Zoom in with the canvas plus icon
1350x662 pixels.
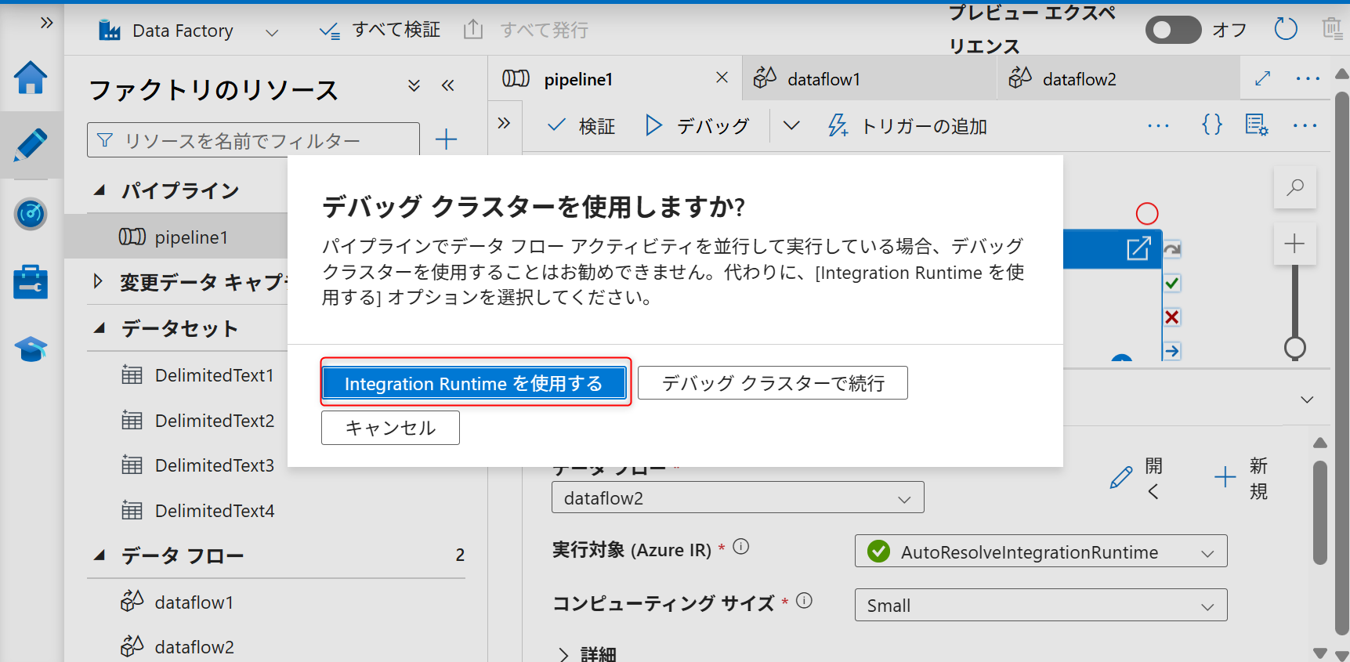[1295, 244]
